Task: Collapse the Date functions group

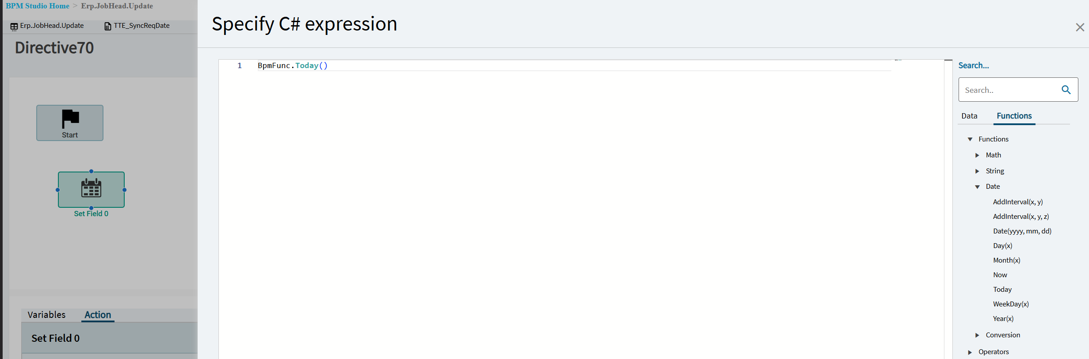Action: tap(977, 187)
